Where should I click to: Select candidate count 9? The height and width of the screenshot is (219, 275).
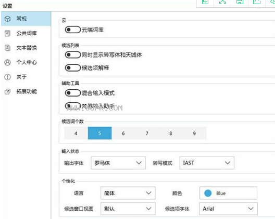(x=194, y=133)
